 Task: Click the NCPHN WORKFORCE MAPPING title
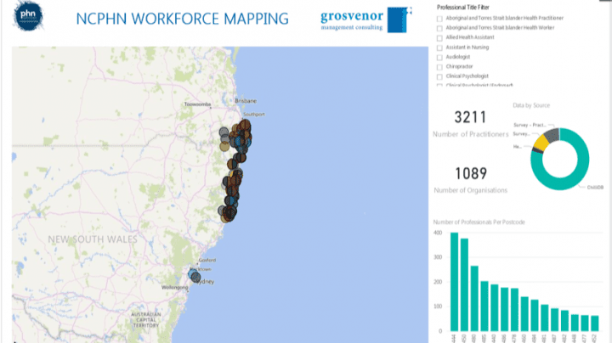(182, 20)
